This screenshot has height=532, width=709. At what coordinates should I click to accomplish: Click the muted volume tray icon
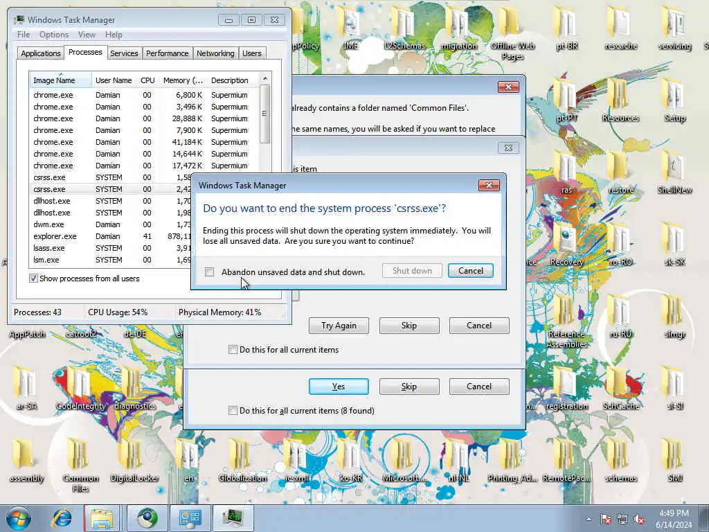(x=639, y=520)
